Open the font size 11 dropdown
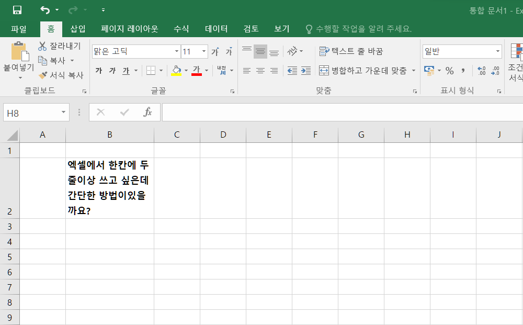 coord(203,51)
